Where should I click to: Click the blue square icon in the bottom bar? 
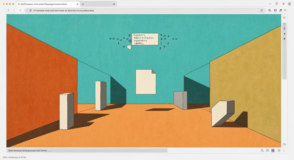pyautogui.click(x=273, y=150)
